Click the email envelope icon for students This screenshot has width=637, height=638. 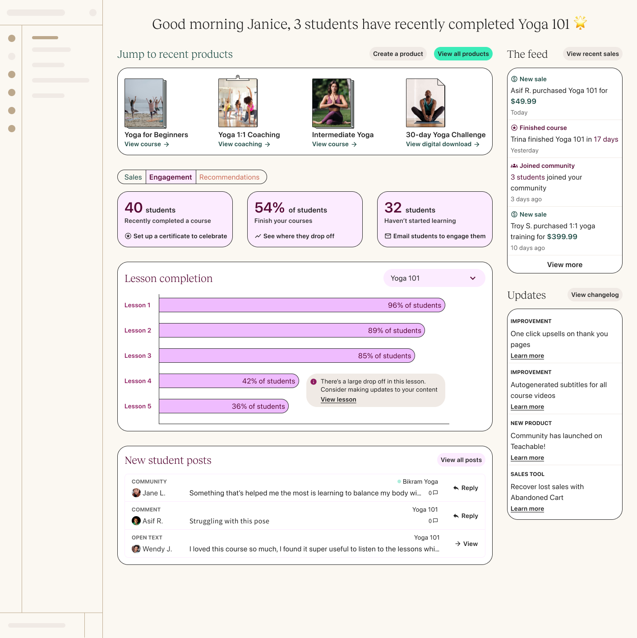(x=388, y=236)
